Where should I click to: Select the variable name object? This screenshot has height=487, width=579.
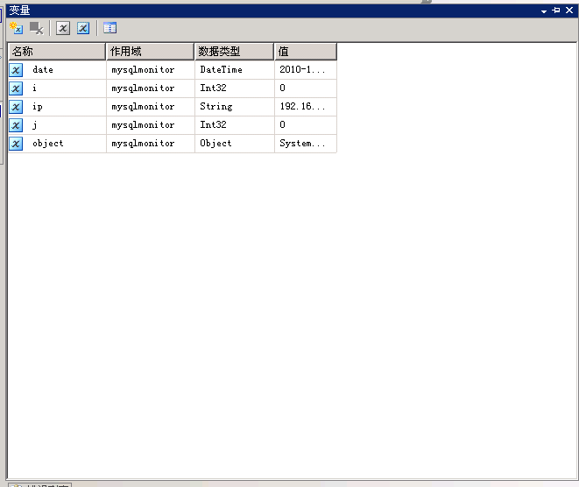[x=48, y=144]
